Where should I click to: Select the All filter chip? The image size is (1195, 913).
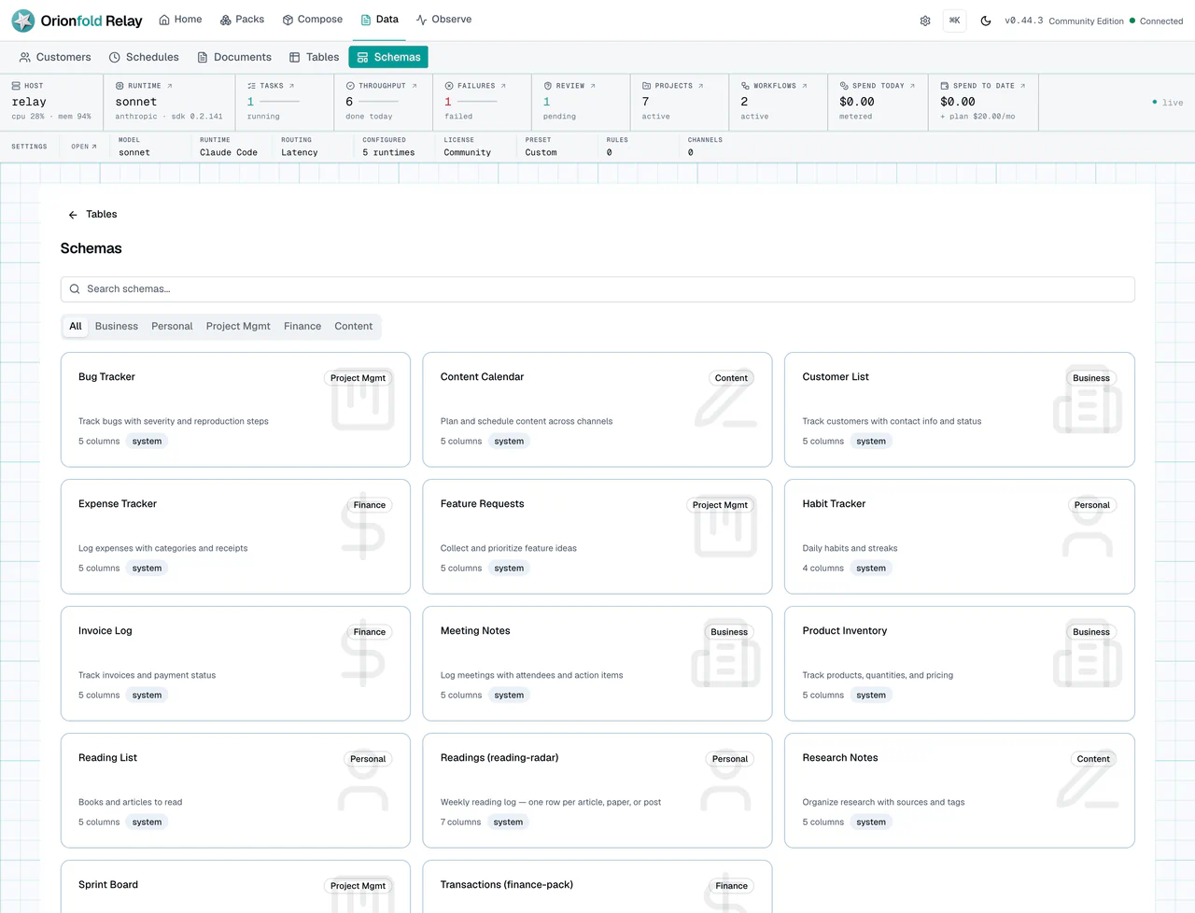tap(76, 327)
